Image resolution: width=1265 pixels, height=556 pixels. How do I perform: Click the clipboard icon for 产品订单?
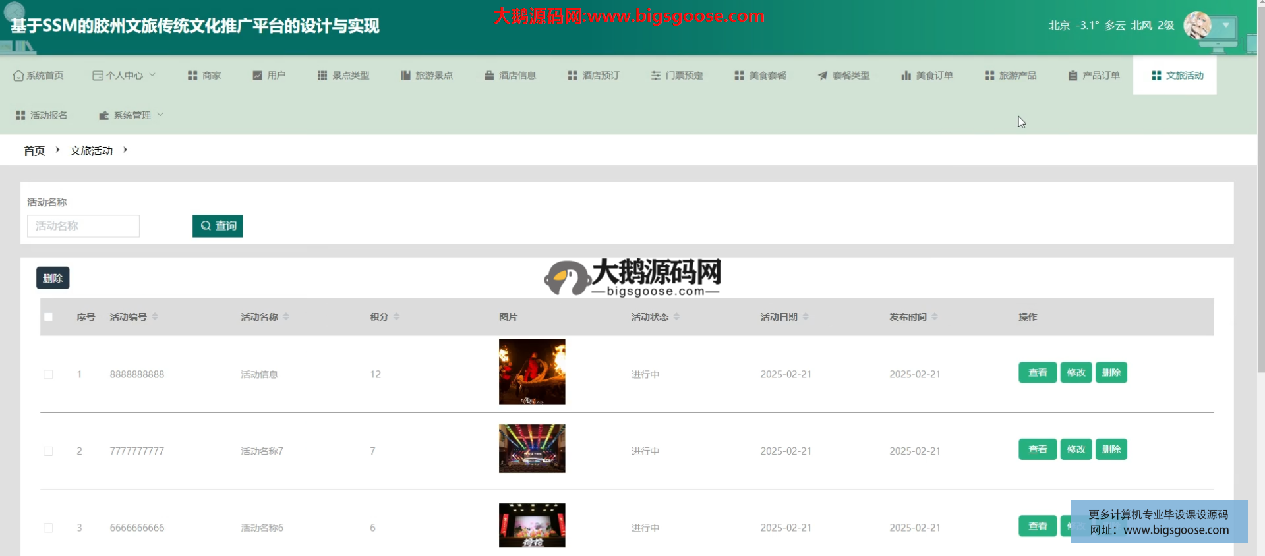(1073, 76)
